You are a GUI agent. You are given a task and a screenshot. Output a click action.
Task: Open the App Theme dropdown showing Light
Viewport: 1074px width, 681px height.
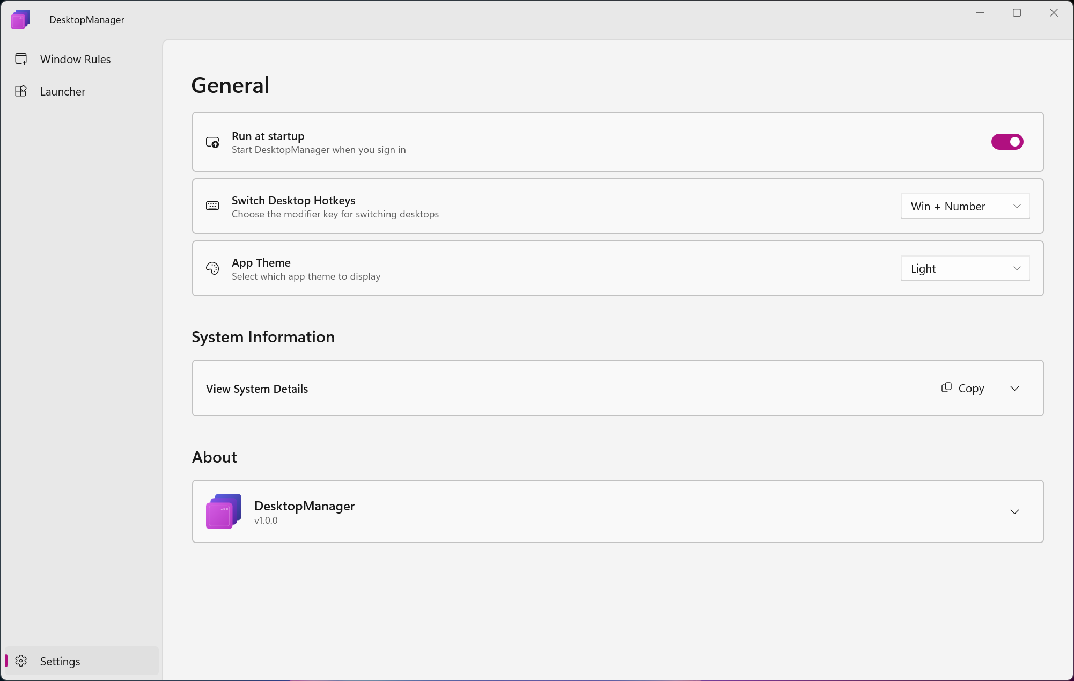click(965, 268)
